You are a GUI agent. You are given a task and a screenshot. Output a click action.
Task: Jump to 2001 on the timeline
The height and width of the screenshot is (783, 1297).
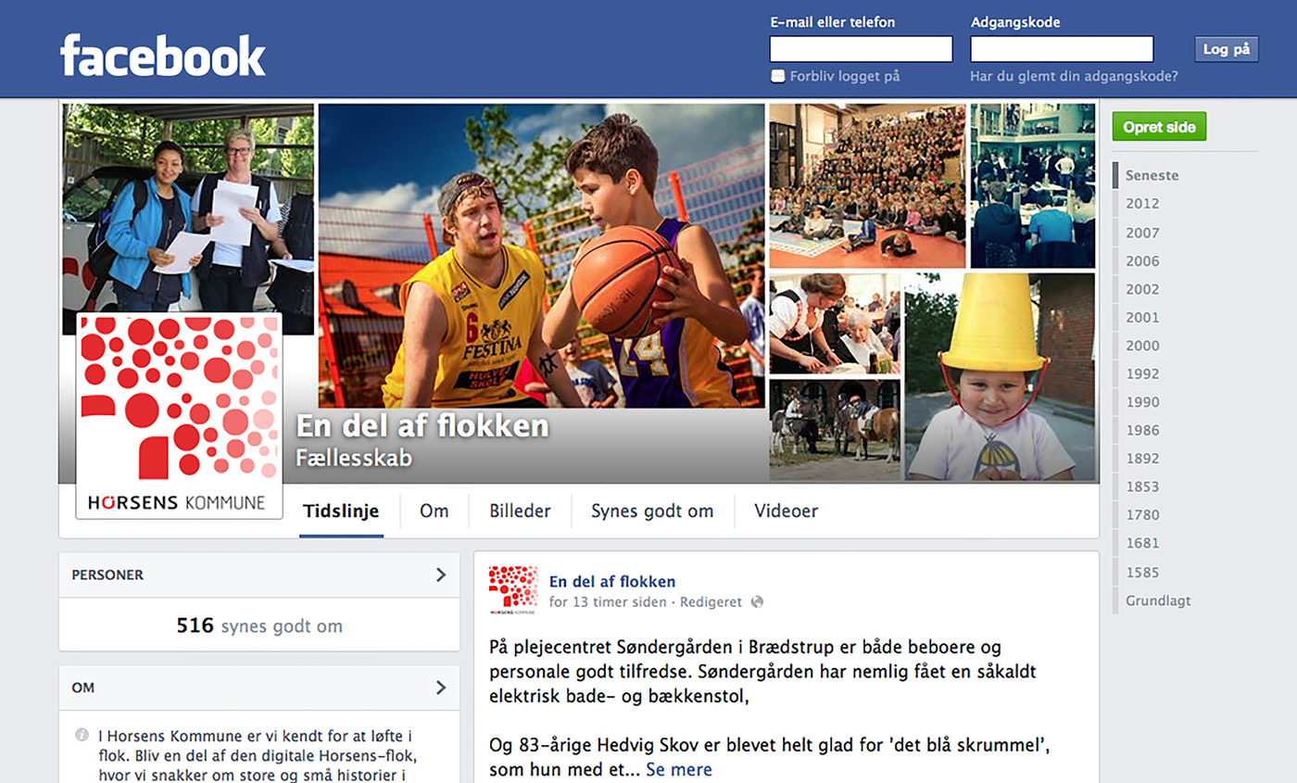(x=1142, y=317)
